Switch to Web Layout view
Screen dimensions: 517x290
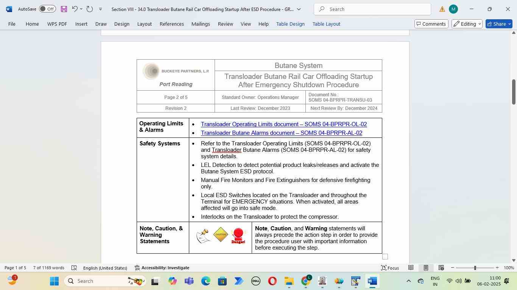pos(441,268)
